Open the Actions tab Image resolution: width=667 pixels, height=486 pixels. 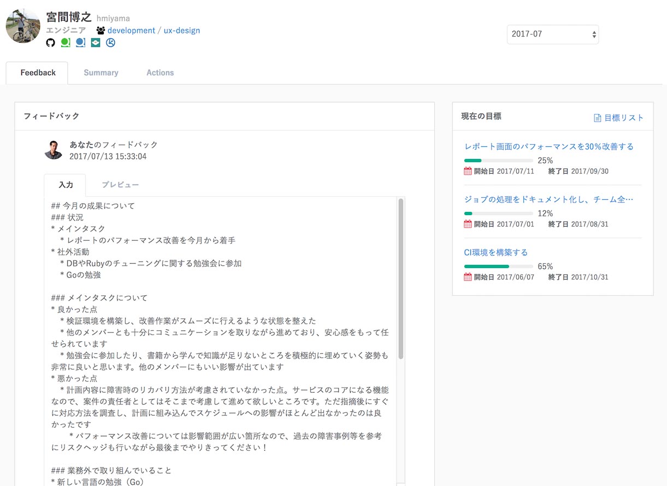tap(160, 72)
